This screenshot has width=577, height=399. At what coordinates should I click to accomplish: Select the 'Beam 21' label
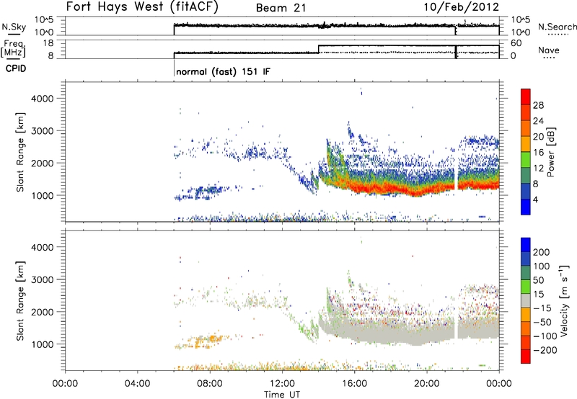coord(281,8)
